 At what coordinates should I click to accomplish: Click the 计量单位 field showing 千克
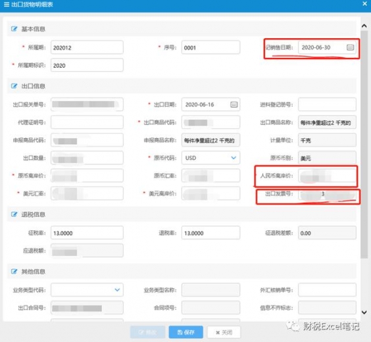click(x=327, y=140)
